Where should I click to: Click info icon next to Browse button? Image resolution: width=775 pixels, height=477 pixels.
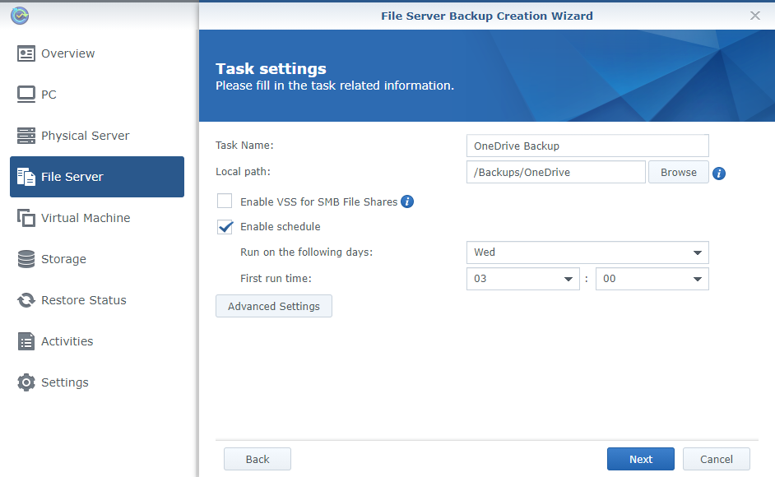click(x=719, y=174)
